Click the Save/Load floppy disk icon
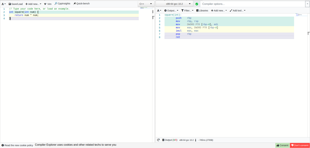Viewport: 310px width, 148px height. click(10, 4)
